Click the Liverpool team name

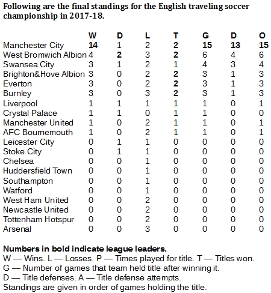click(x=20, y=104)
